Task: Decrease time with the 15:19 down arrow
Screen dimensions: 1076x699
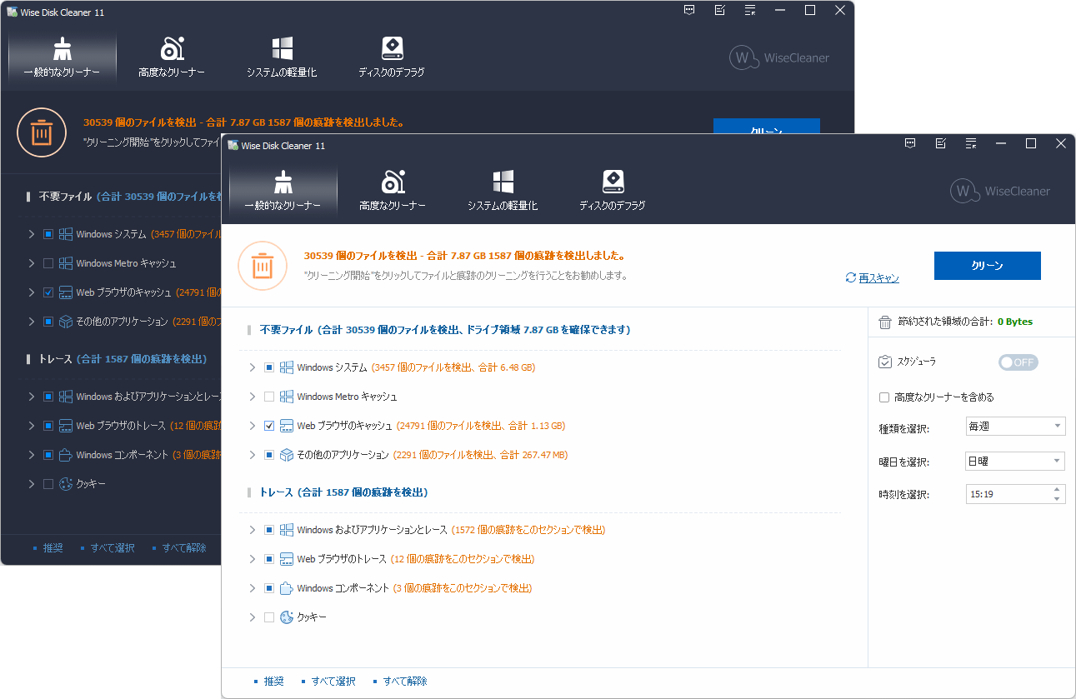Action: point(1058,499)
